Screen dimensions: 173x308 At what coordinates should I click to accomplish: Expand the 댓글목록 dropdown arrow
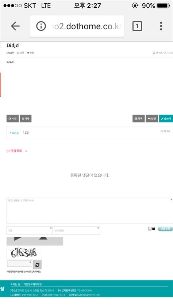click(26, 151)
